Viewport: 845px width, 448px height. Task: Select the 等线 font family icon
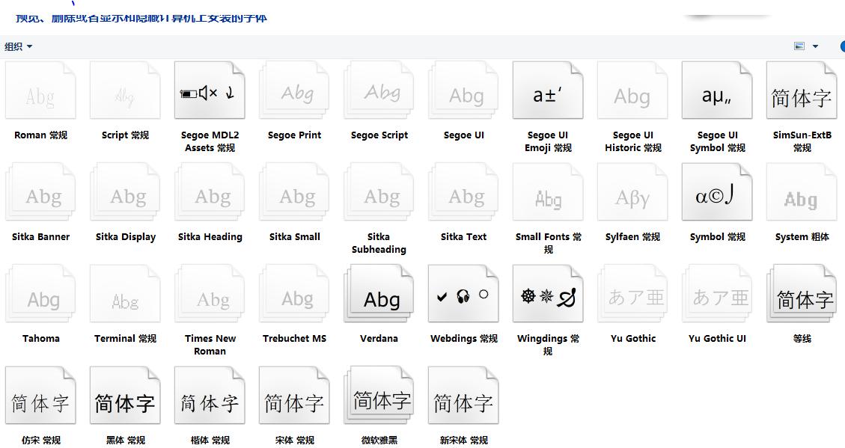coord(802,294)
